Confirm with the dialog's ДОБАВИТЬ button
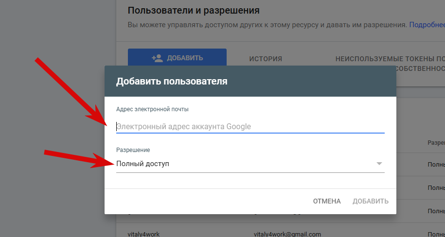This screenshot has width=445, height=237. click(371, 201)
